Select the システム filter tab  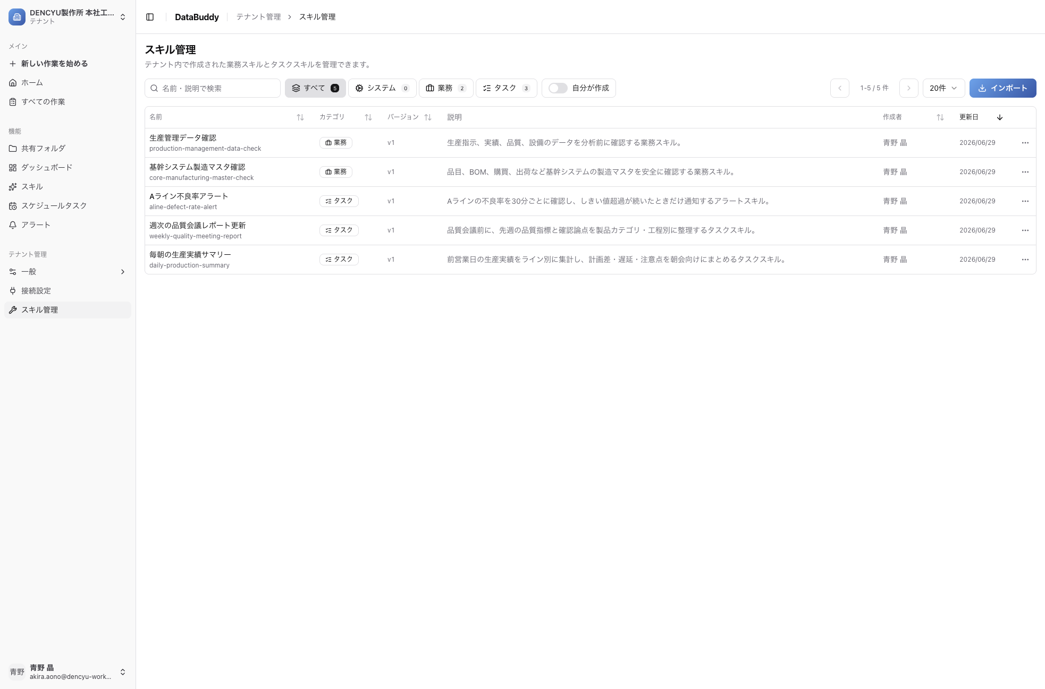point(382,88)
